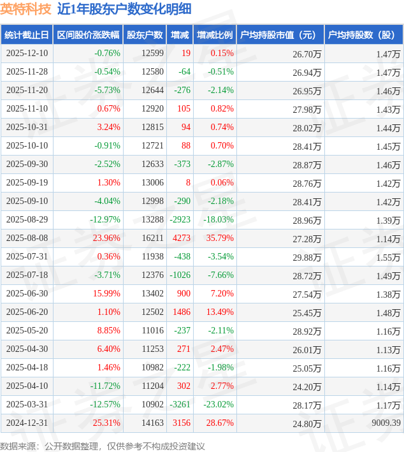Click the 户均持股市值（元） column header

click(x=280, y=35)
